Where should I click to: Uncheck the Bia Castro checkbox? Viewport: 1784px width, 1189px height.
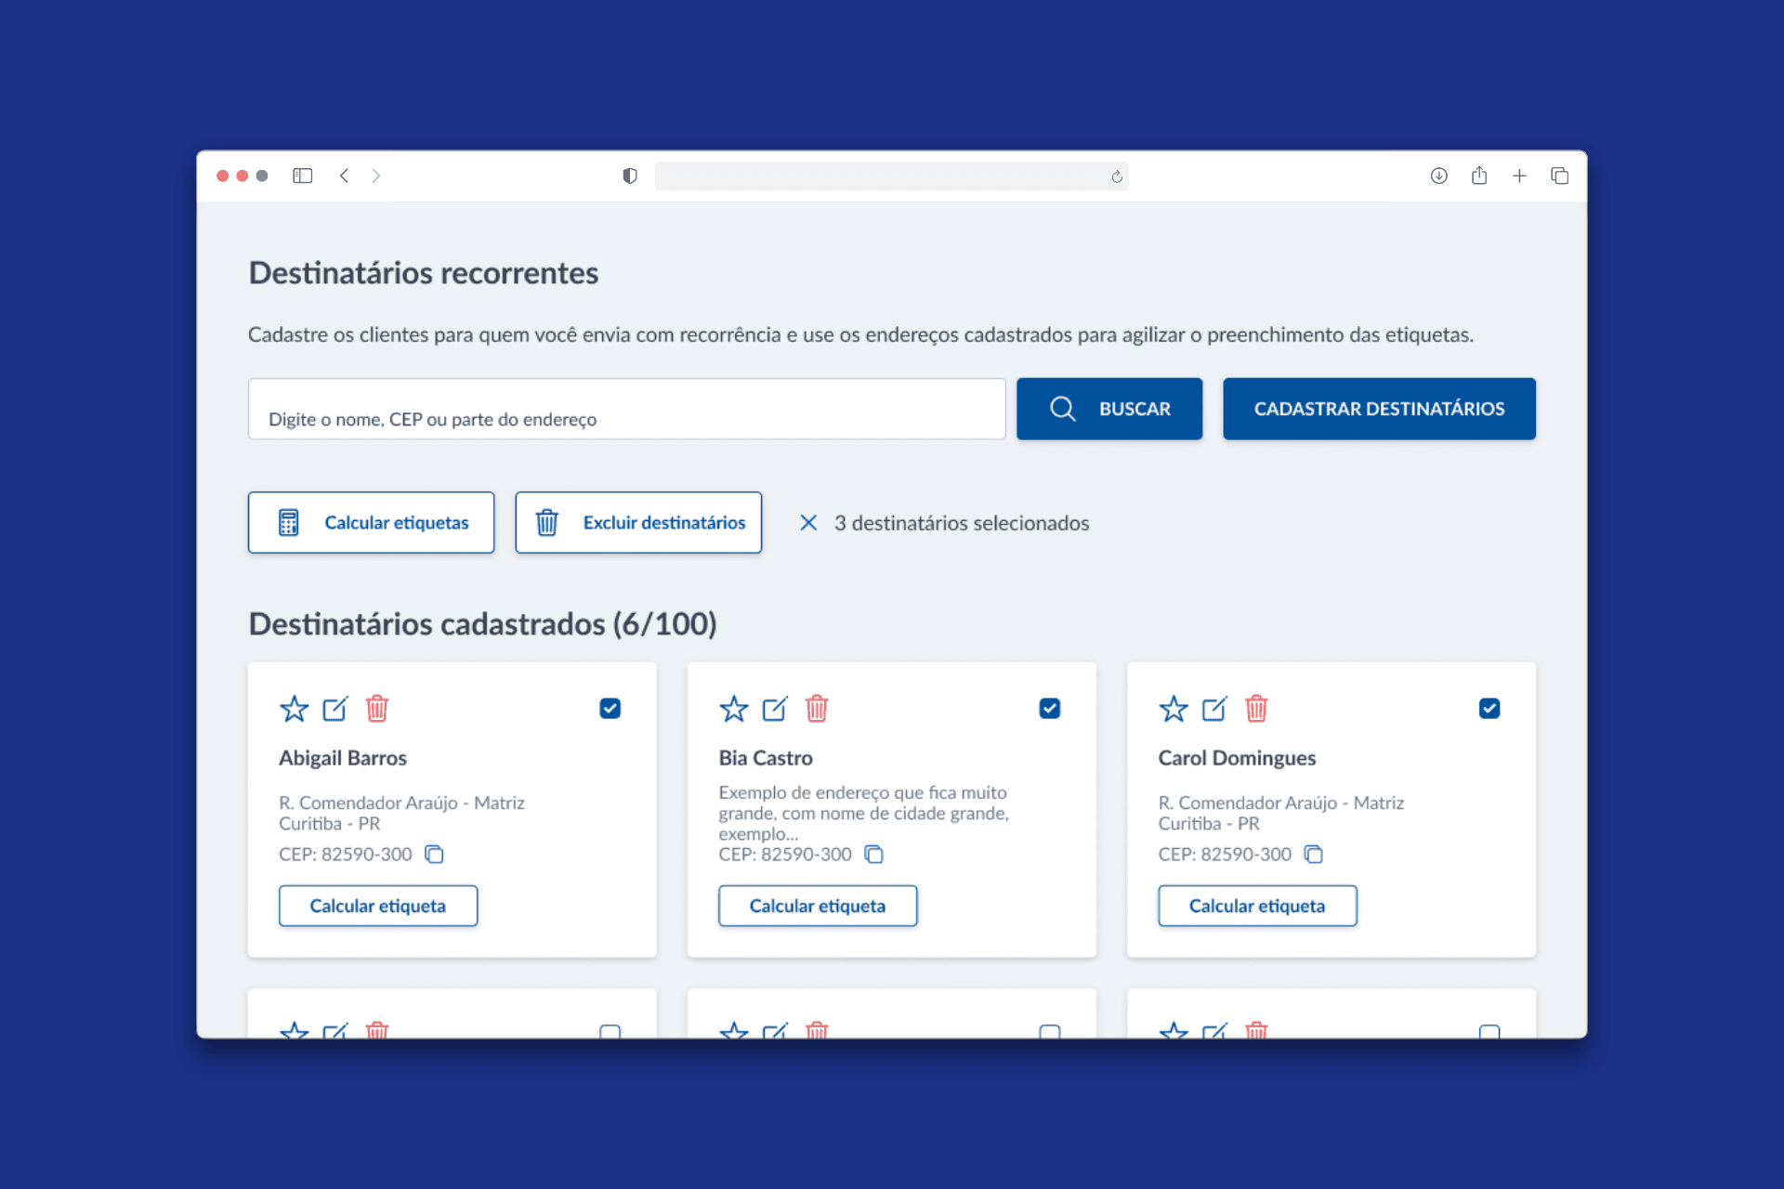pyautogui.click(x=1049, y=709)
